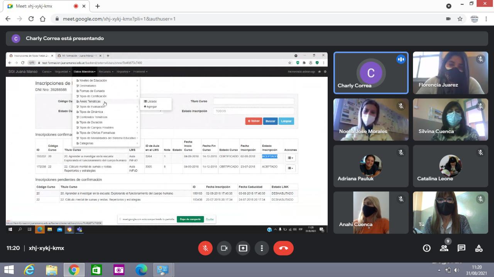
Task: Reload the Meet page
Action: pos(31,19)
